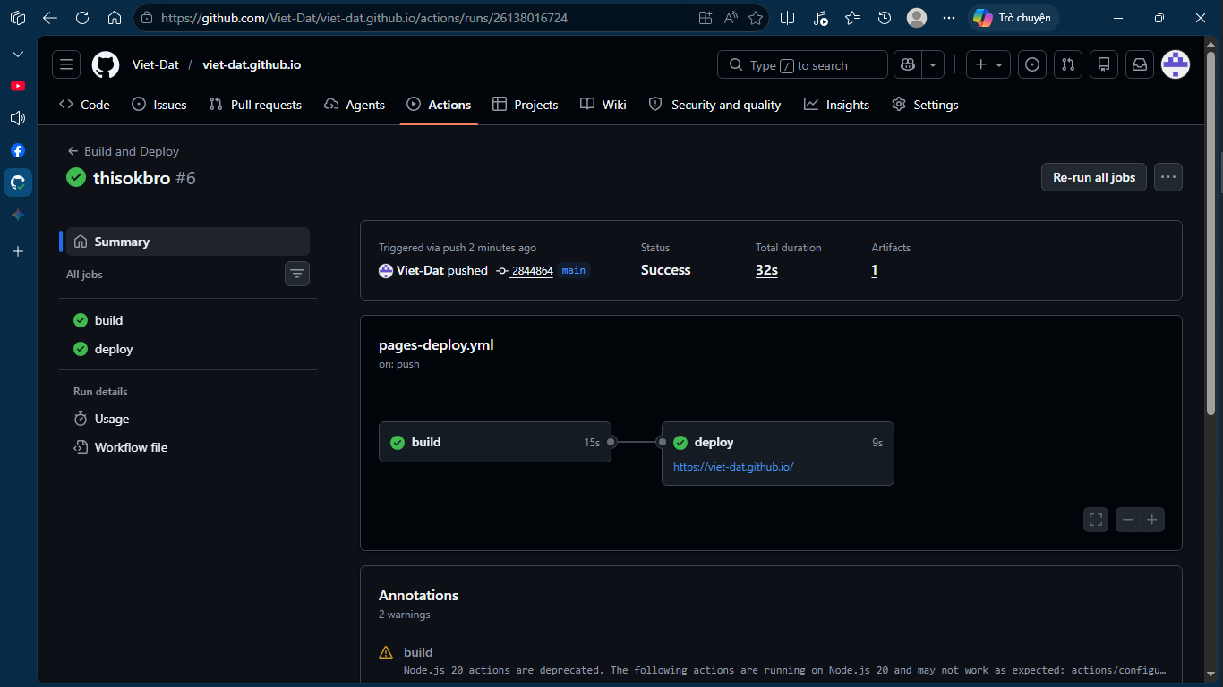Open Usage under Run details
The width and height of the screenshot is (1223, 687).
188,419
